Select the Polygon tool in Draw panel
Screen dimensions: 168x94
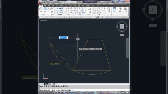[66, 13]
